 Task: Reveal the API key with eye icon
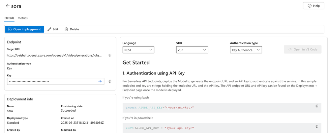click(100, 81)
